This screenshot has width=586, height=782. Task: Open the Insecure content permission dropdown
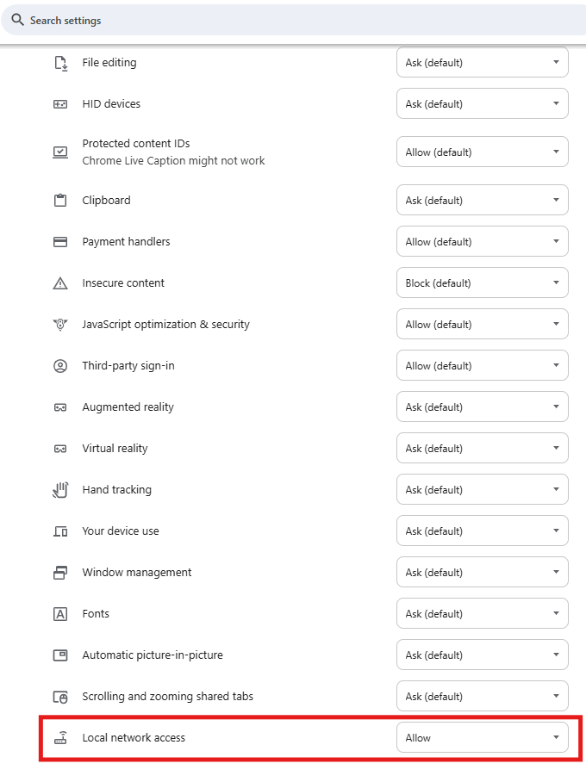point(482,283)
